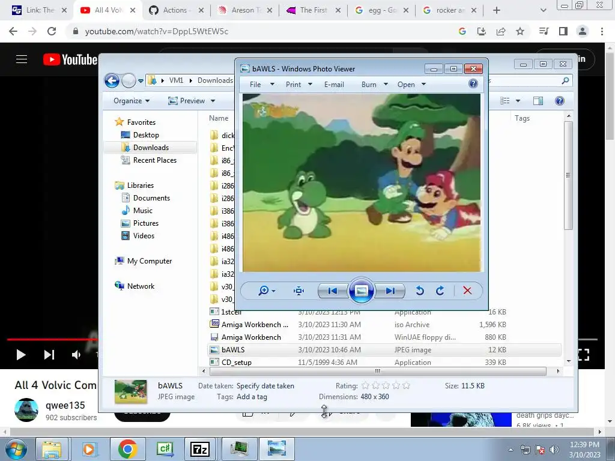Image resolution: width=615 pixels, height=461 pixels.
Task: Open the Organize menu in Explorer
Action: [x=132, y=101]
